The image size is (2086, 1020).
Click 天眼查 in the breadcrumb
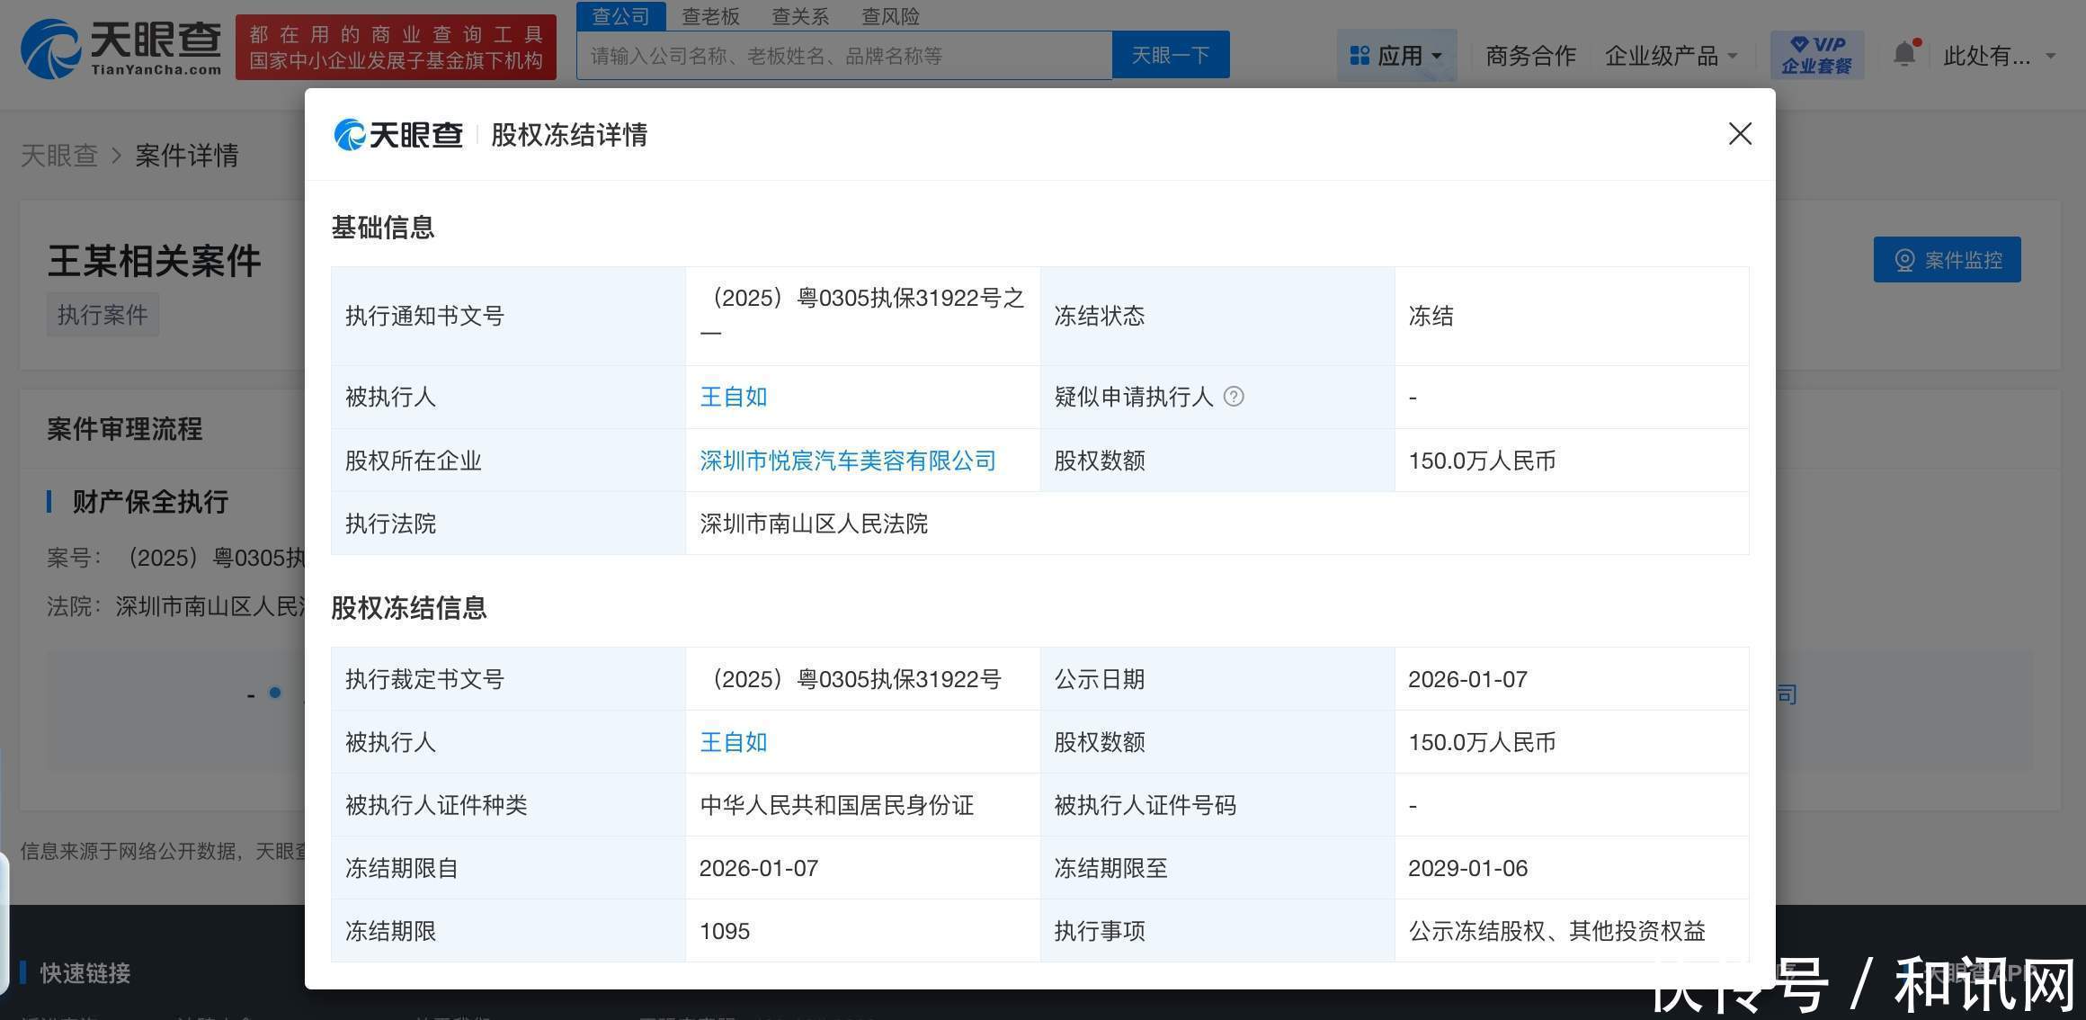[x=58, y=156]
